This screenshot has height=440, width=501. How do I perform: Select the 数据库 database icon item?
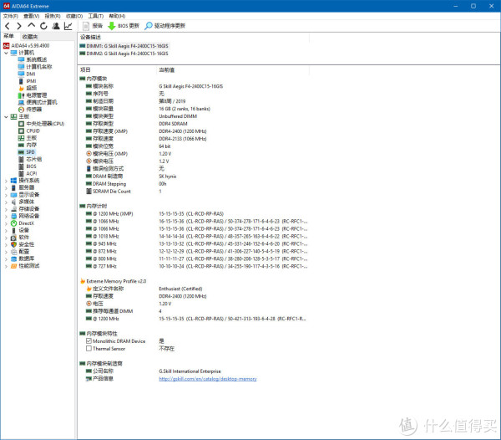coord(23,258)
